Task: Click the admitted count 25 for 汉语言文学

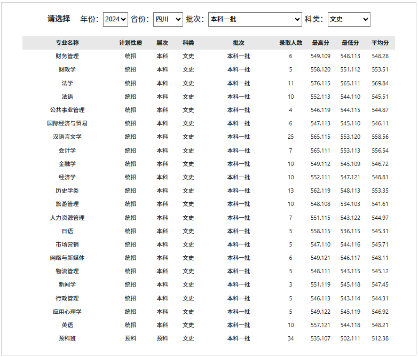Action: point(290,137)
